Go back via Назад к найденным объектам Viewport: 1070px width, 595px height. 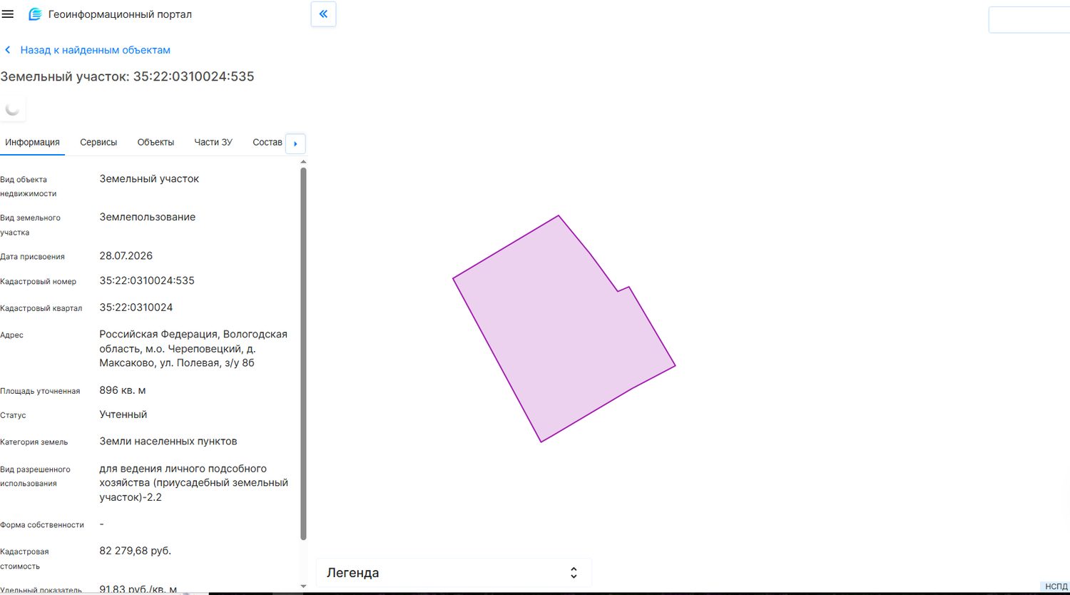point(95,50)
